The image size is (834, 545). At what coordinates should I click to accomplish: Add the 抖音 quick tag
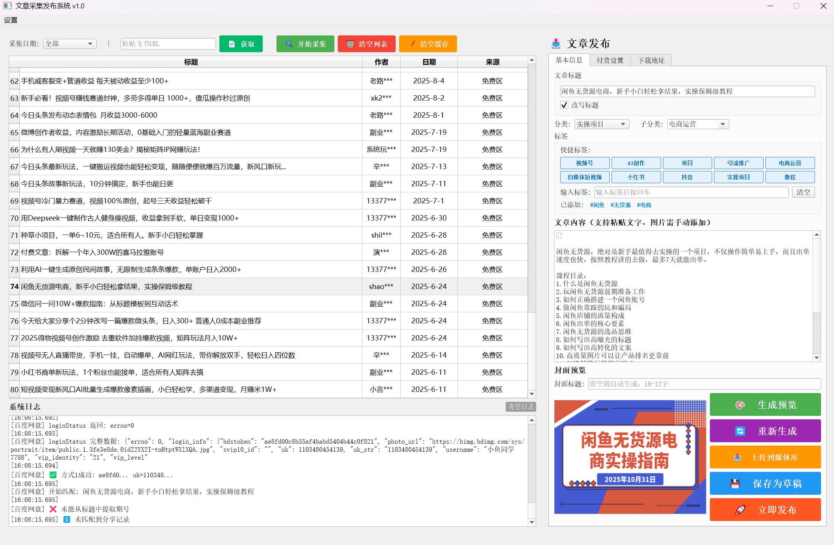pos(687,177)
